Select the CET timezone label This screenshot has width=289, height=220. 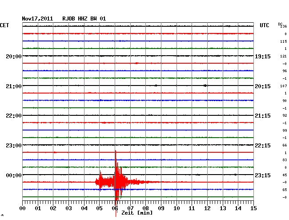[x=4, y=25]
